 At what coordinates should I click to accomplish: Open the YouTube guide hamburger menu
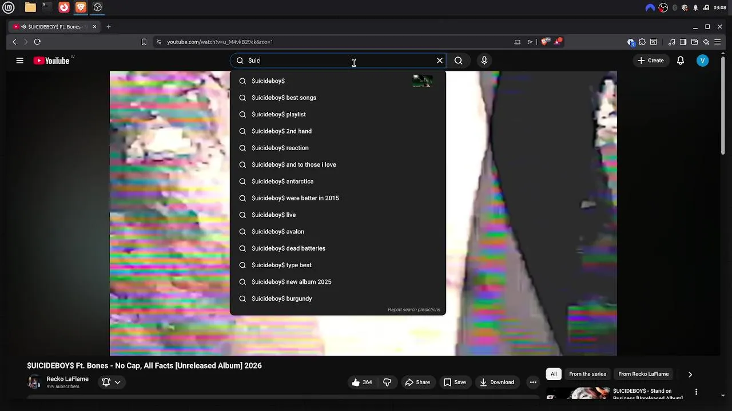(20, 61)
